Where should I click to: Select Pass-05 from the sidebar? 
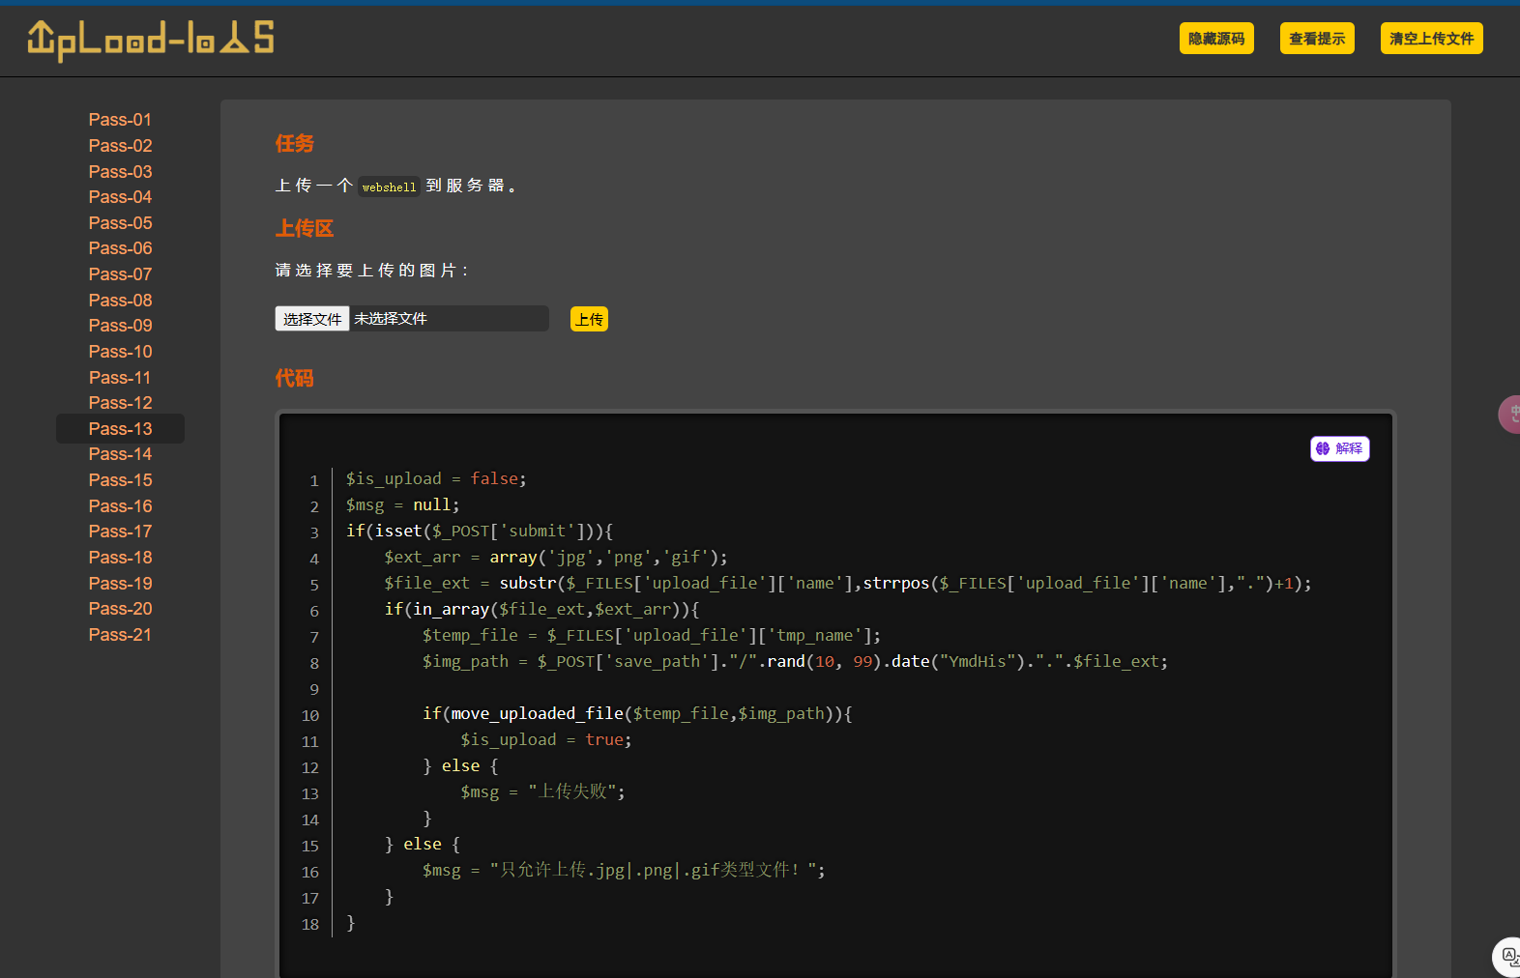(120, 223)
